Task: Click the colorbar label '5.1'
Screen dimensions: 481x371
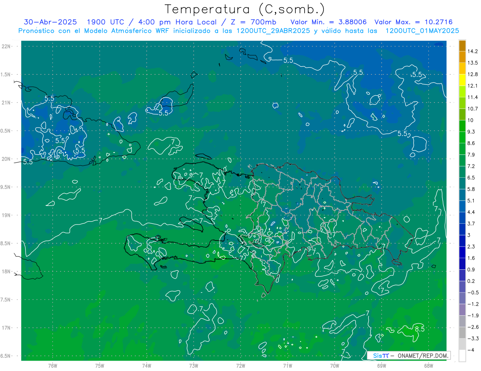Action: 471,201
